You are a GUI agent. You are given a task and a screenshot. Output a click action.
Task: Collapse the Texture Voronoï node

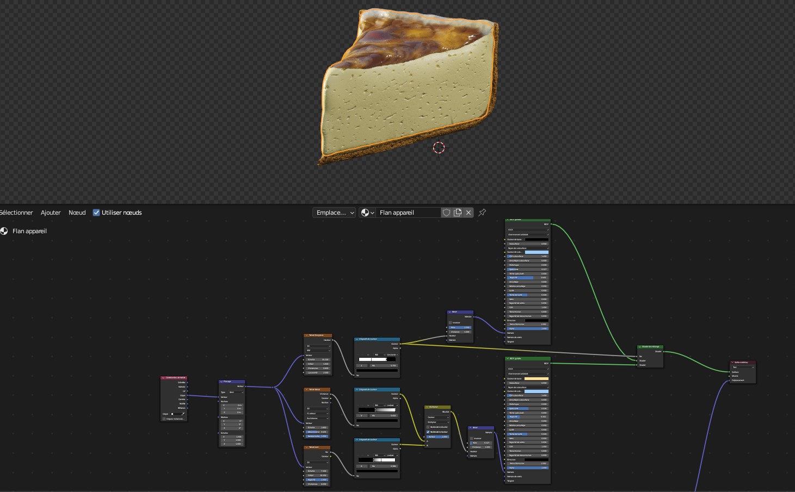[306, 389]
